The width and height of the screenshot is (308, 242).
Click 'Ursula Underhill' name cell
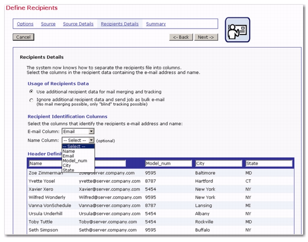[x=46, y=214]
